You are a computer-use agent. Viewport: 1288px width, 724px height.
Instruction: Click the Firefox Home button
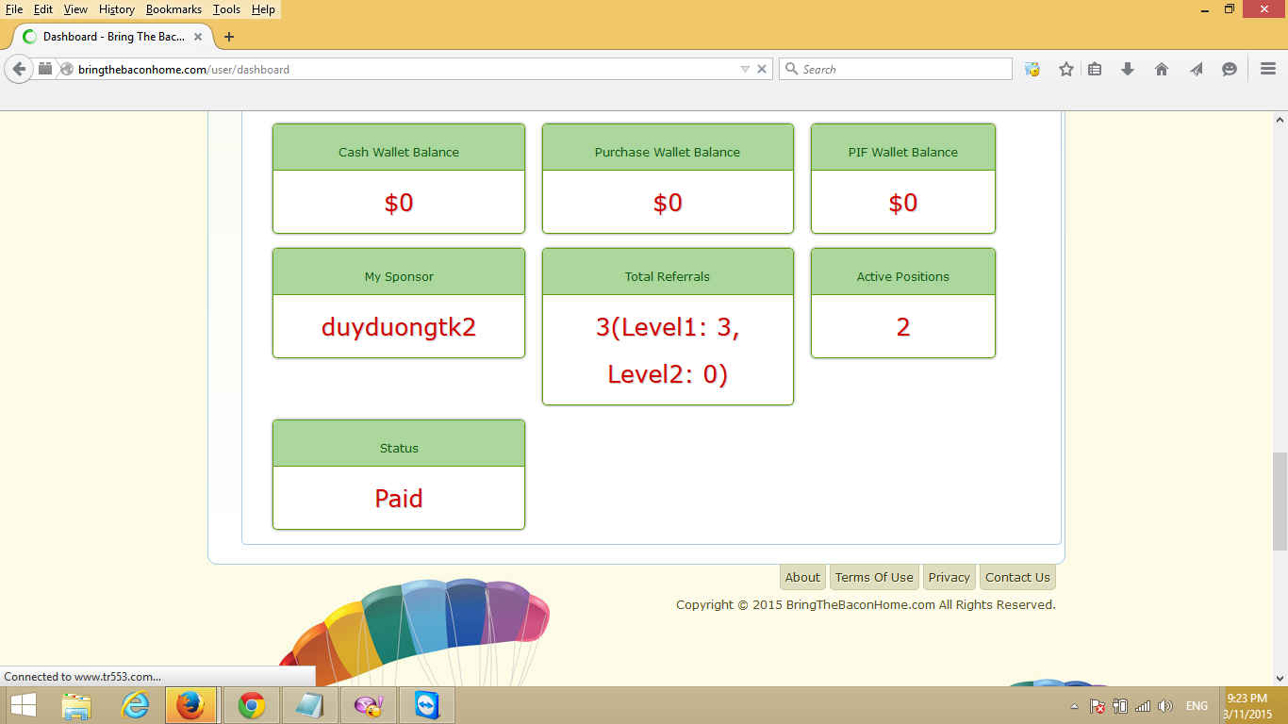point(1162,68)
